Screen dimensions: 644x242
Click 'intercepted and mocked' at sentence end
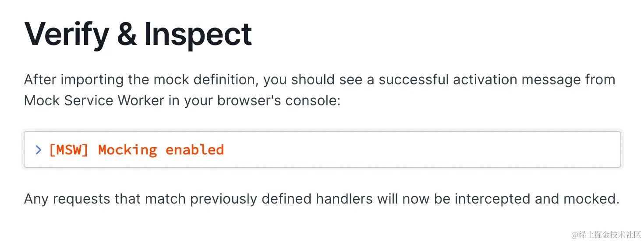pyautogui.click(x=535, y=199)
